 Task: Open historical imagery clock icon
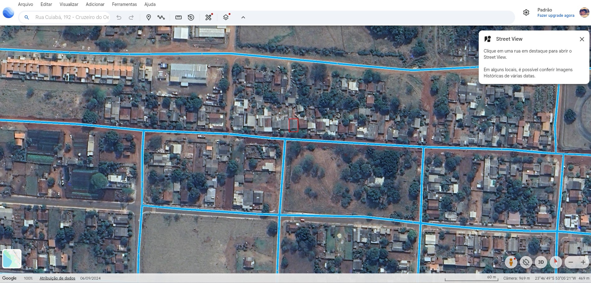(x=191, y=17)
